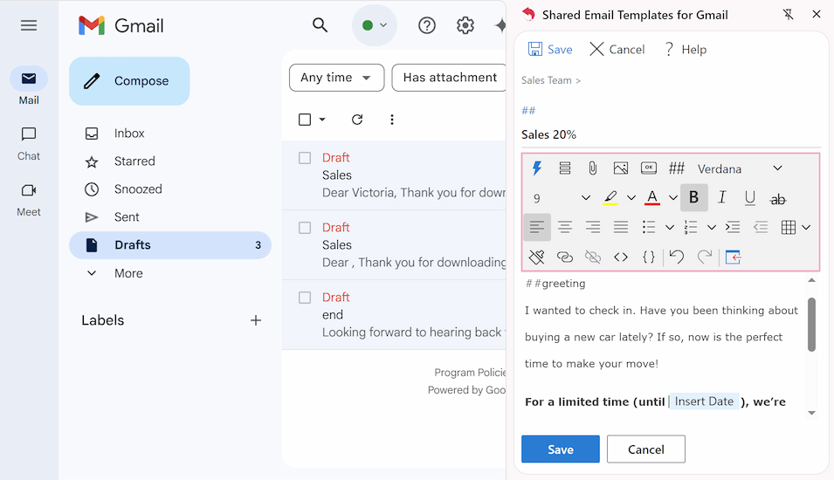
Task: Apply the yellow highlight color swatch
Action: pyautogui.click(x=610, y=198)
